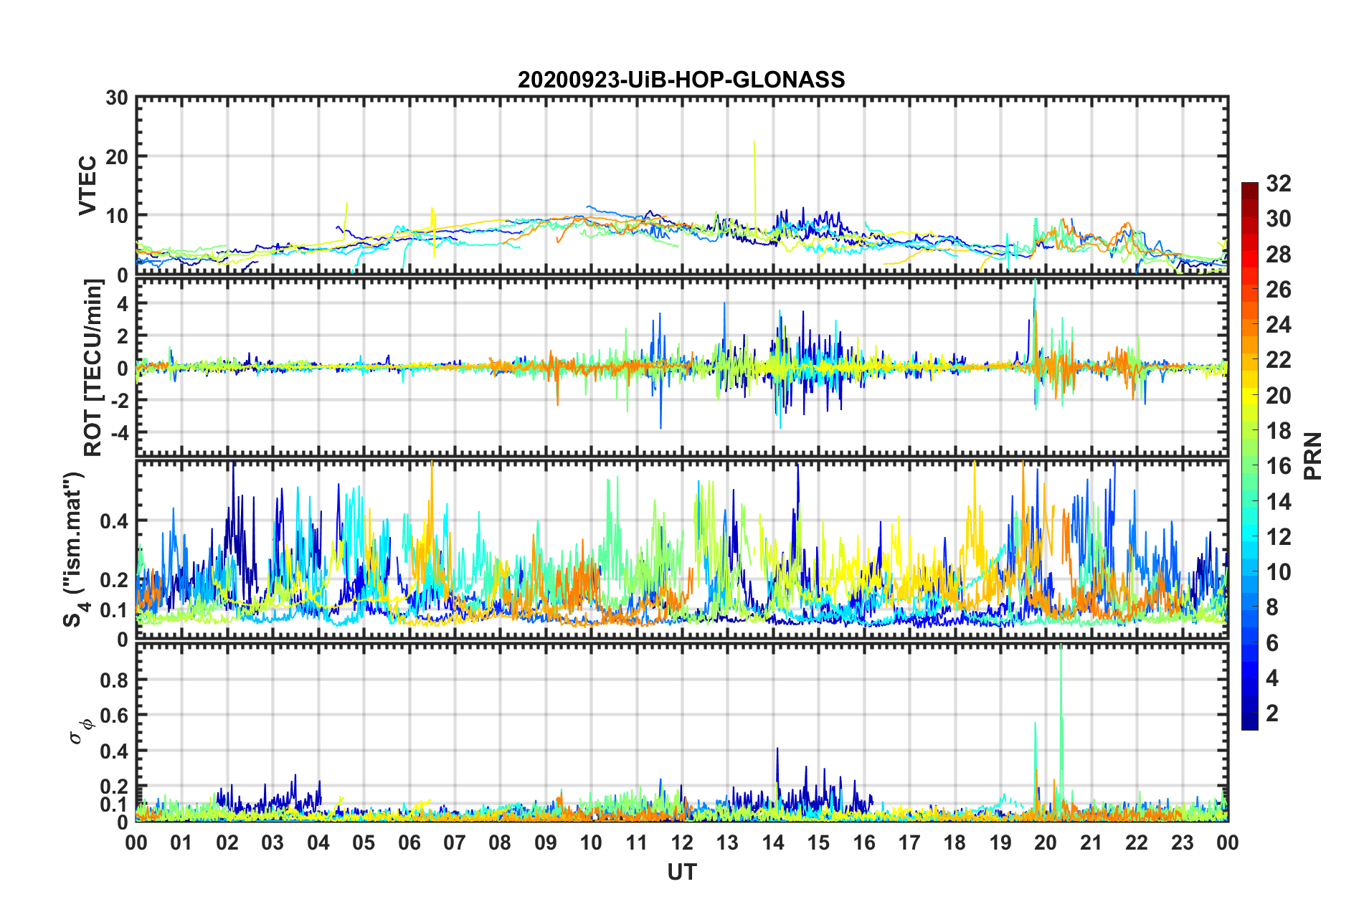Click x-axis tick label 23
The height and width of the screenshot is (912, 1364).
click(1182, 842)
